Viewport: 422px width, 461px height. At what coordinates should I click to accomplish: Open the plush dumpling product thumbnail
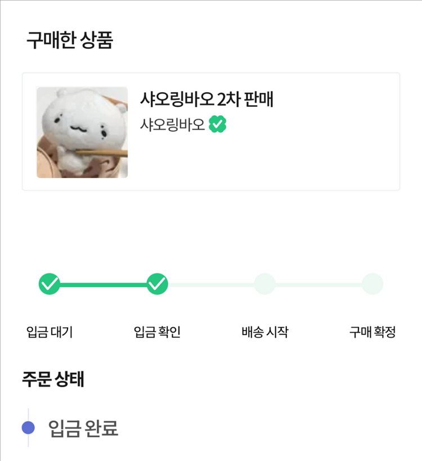82,132
